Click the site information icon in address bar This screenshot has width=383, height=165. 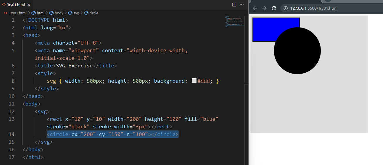(286, 8)
